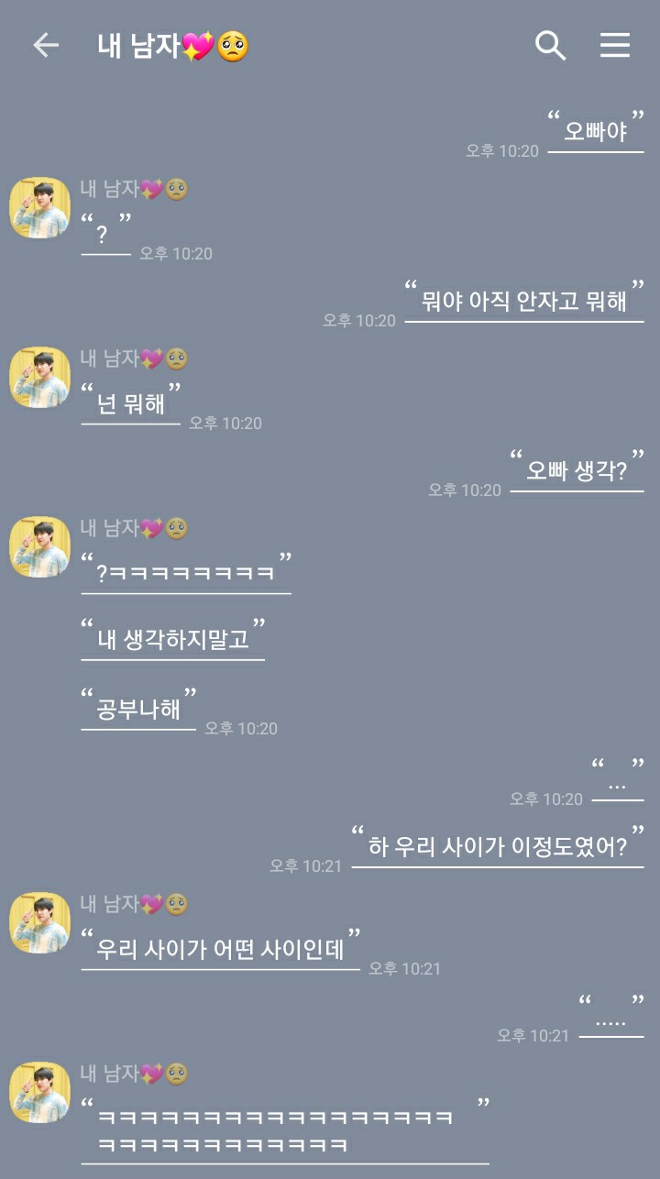Image resolution: width=660 pixels, height=1179 pixels.
Task: Select the sent message "오빠야"
Action: tap(596, 130)
